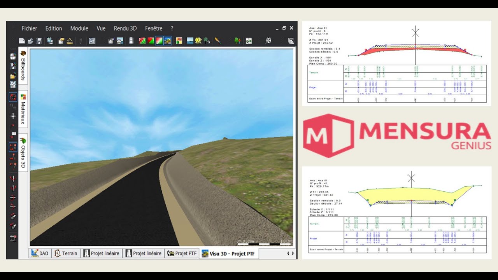This screenshot has width=498, height=280.
Task: Click the right arrow to scroll the tabs
Action: (293, 254)
